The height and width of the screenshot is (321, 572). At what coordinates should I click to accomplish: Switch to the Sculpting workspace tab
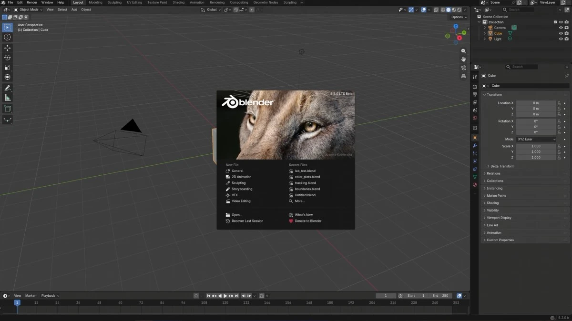114,2
